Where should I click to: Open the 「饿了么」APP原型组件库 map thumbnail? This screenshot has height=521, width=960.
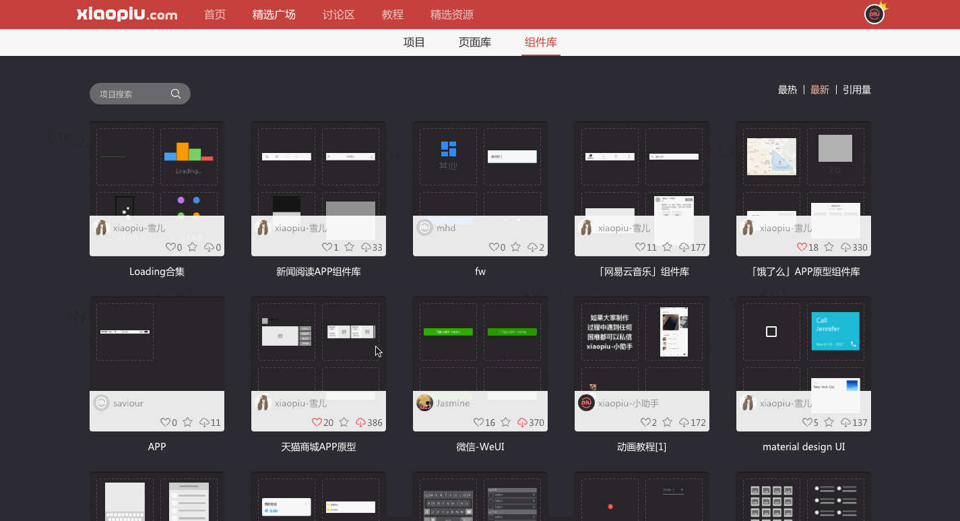pos(771,156)
